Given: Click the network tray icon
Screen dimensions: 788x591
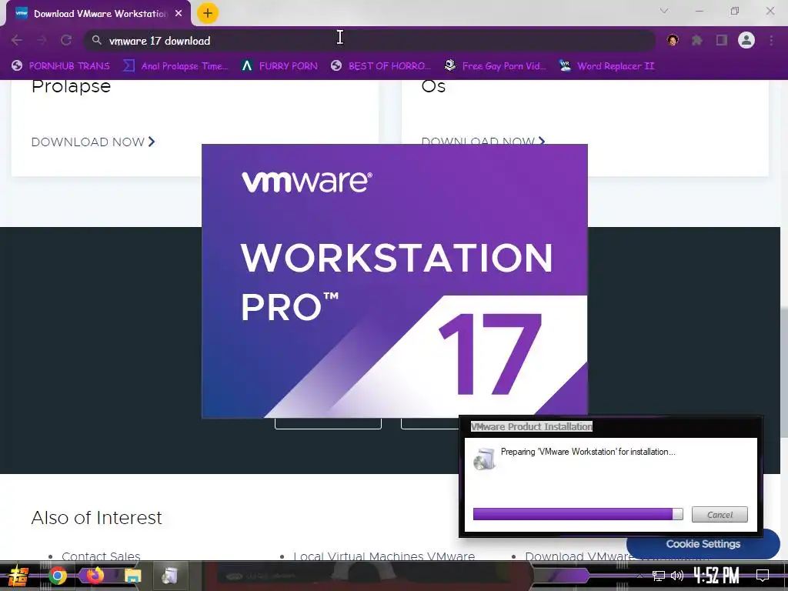Looking at the screenshot, I should tap(659, 576).
